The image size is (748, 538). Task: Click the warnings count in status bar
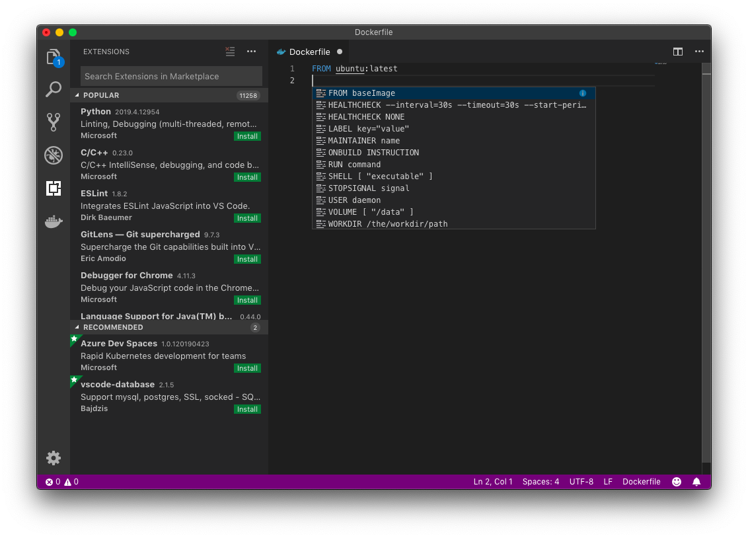coord(71,482)
